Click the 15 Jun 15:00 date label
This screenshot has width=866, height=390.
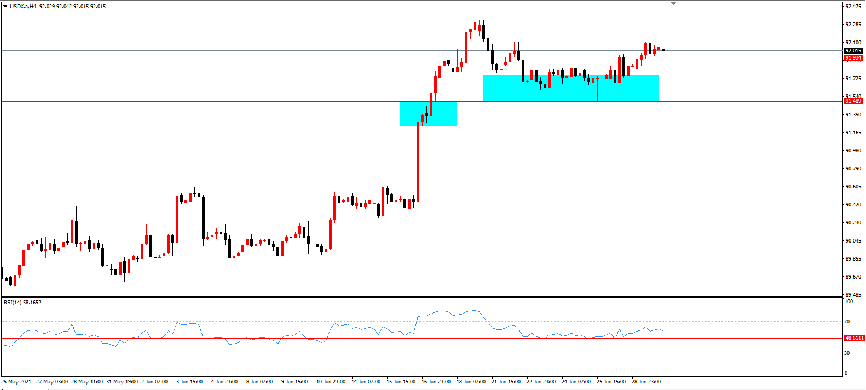point(401,382)
